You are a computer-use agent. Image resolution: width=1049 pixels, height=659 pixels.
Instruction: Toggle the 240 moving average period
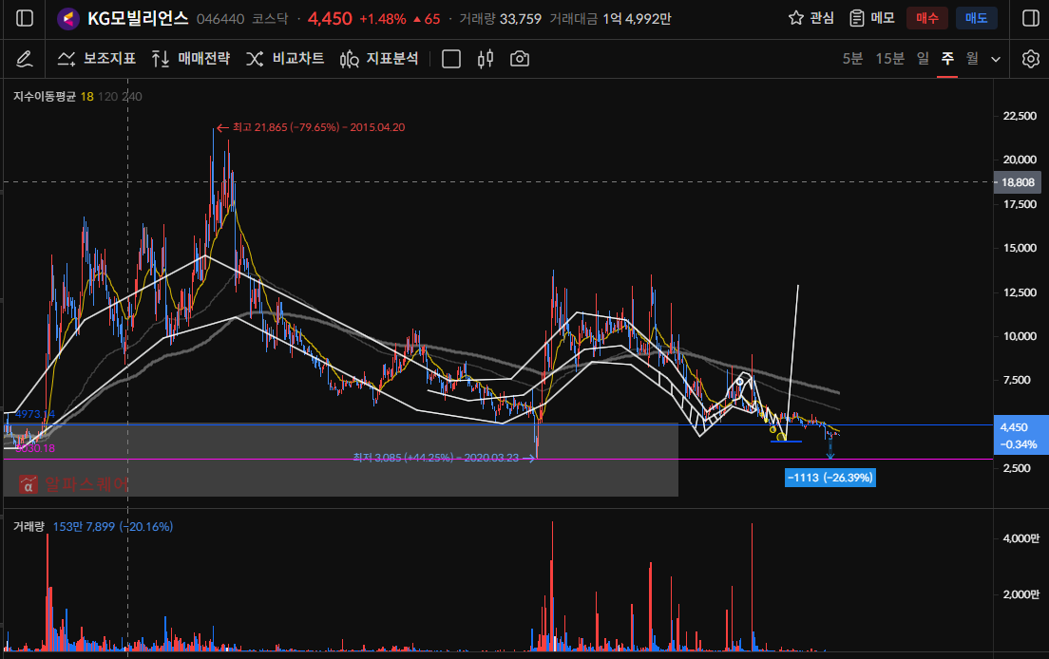132,97
